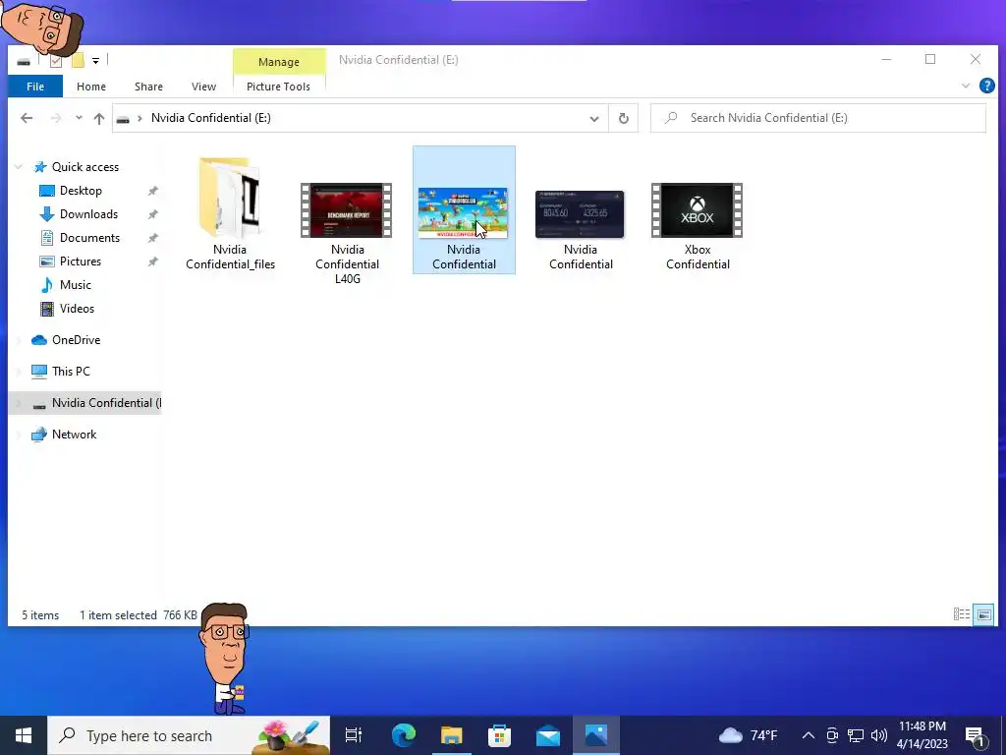Image resolution: width=1006 pixels, height=755 pixels.
Task: Refresh the Nvidia Confidential (E:) folder
Action: pos(623,118)
